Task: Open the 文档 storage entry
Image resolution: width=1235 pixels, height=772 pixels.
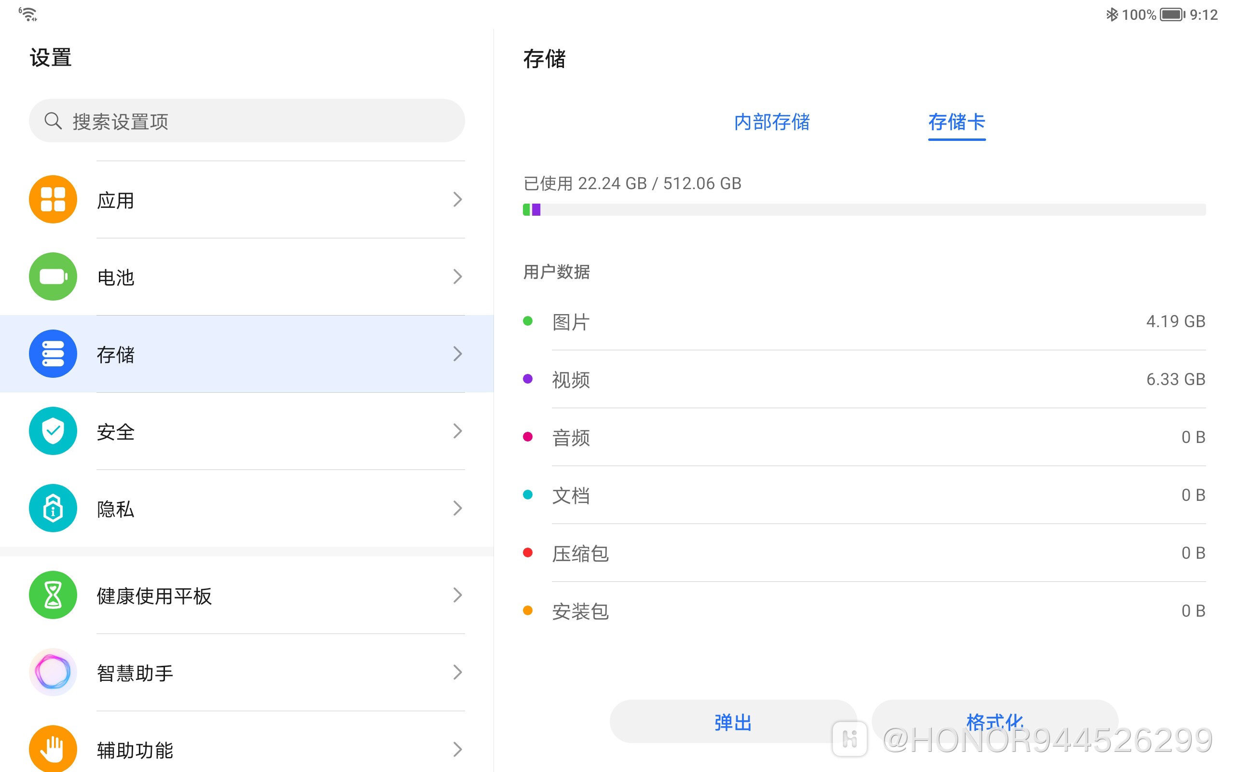Action: (864, 495)
